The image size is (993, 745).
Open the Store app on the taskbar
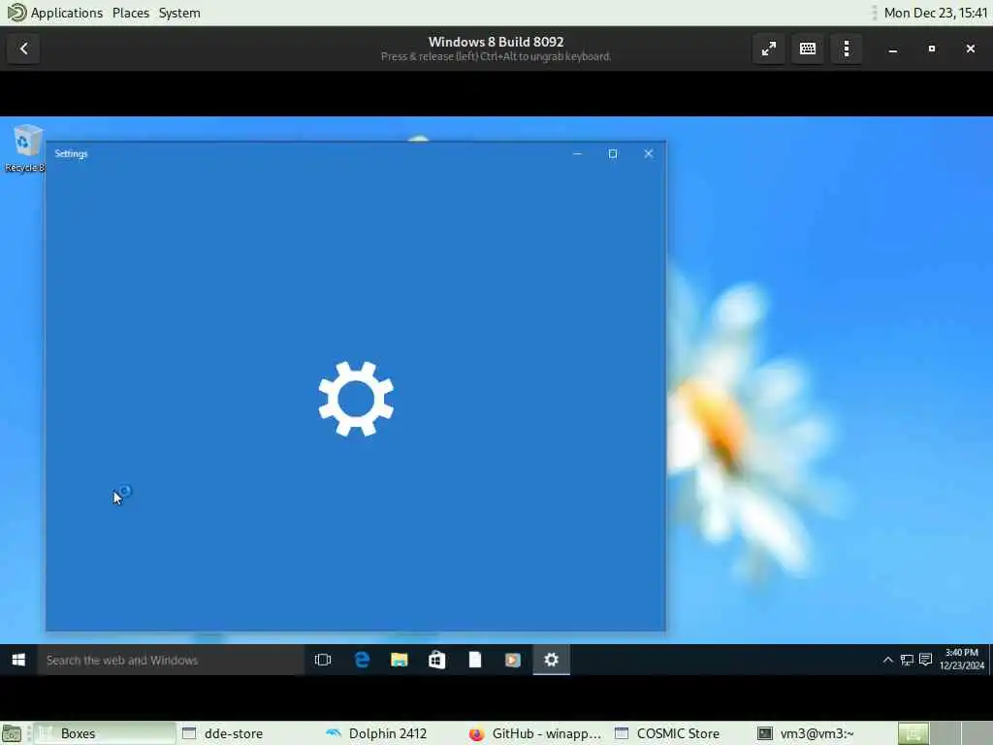(x=437, y=660)
